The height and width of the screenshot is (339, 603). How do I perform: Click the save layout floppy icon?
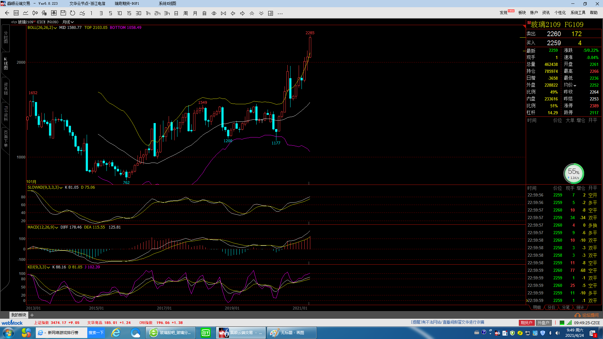point(63,13)
